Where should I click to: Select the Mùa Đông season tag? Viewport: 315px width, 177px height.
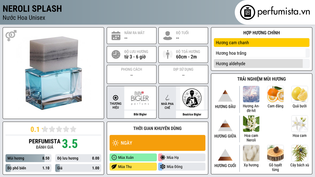pos(181,167)
